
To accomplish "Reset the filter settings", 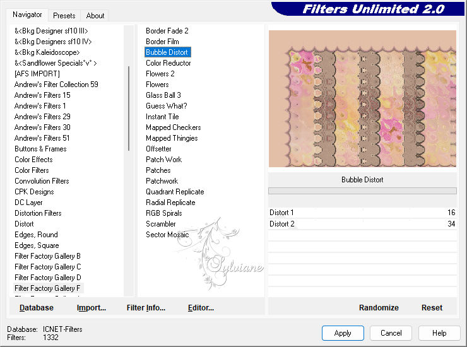I will point(432,308).
